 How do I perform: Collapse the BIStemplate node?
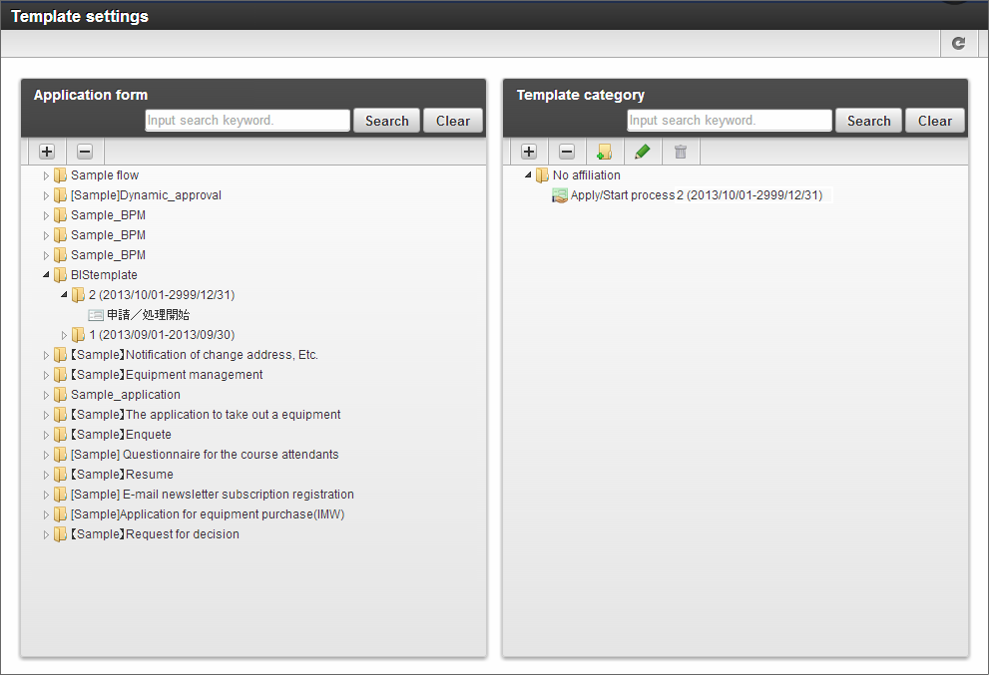coord(46,275)
